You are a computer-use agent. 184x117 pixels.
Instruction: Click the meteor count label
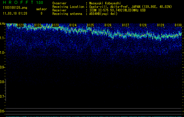point(41,9)
